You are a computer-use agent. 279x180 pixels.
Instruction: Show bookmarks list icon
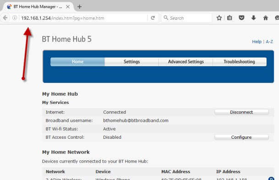[230, 18]
